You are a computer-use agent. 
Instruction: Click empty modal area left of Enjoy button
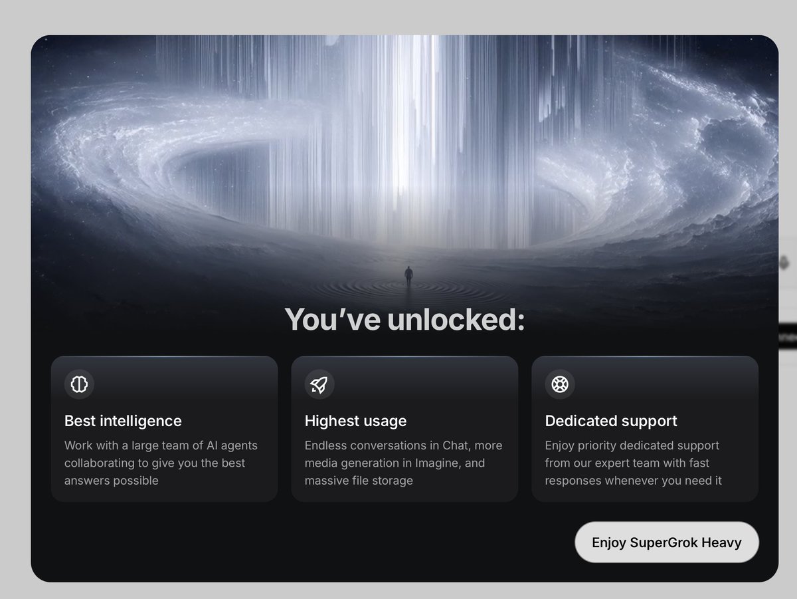pos(299,542)
